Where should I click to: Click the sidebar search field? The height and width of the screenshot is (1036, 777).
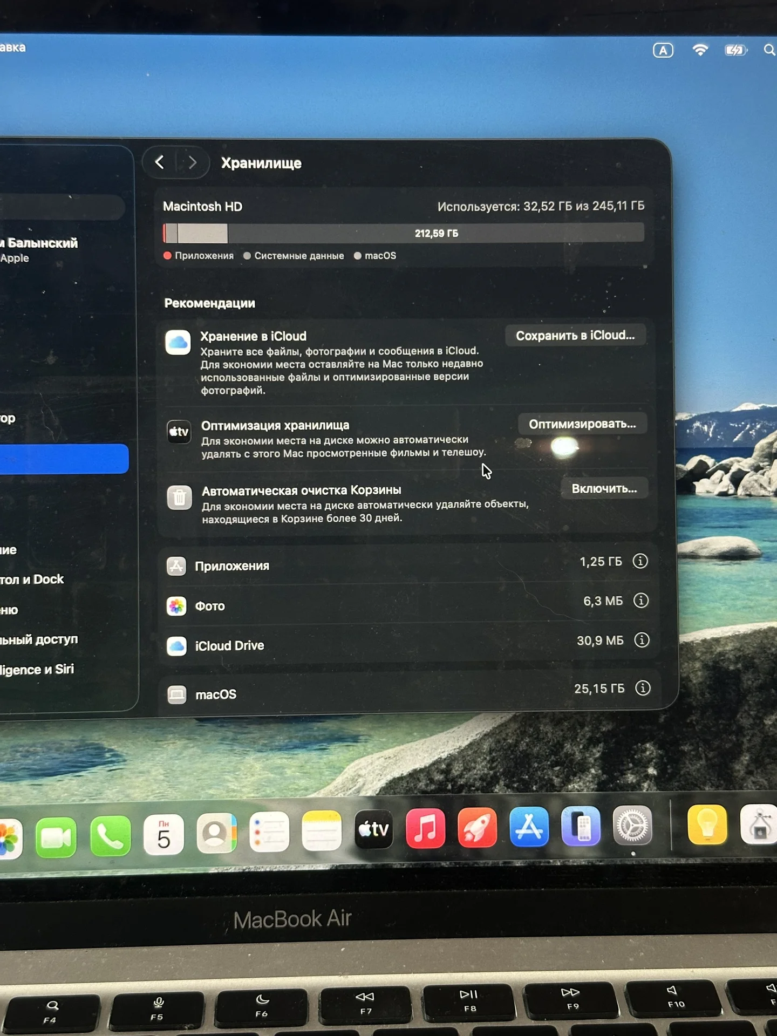(x=62, y=207)
